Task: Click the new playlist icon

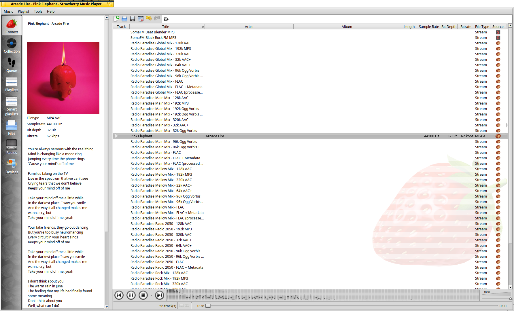Action: pyautogui.click(x=116, y=19)
